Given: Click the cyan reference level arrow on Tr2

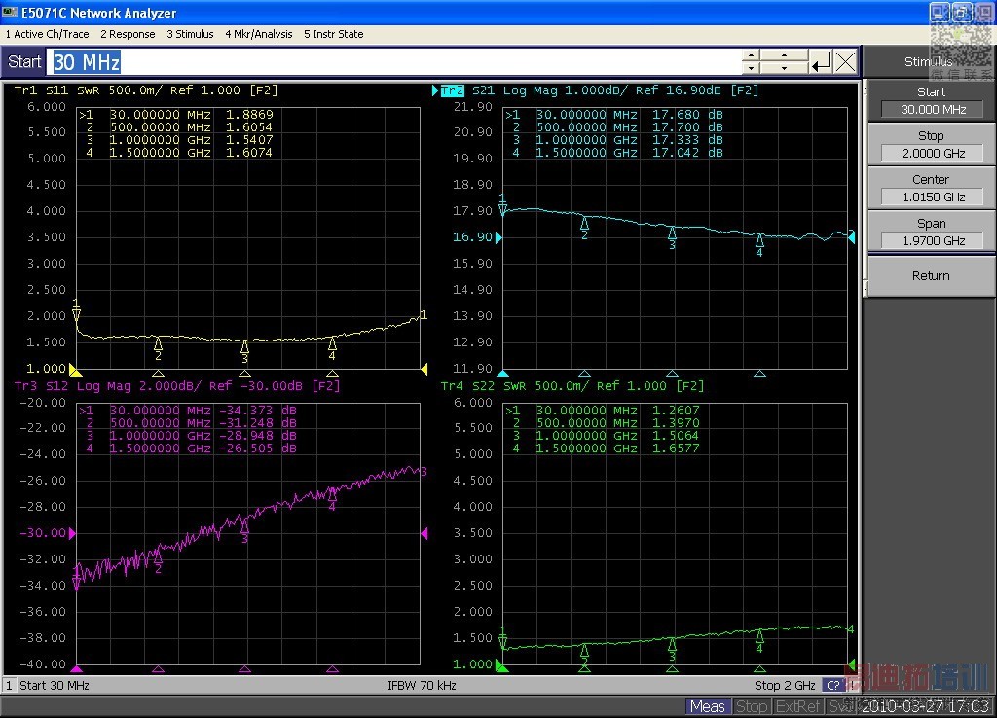Looking at the screenshot, I should click(x=500, y=237).
